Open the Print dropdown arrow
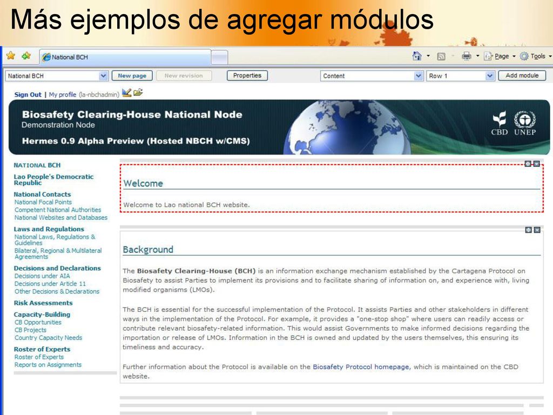This screenshot has width=553, height=415. point(477,56)
